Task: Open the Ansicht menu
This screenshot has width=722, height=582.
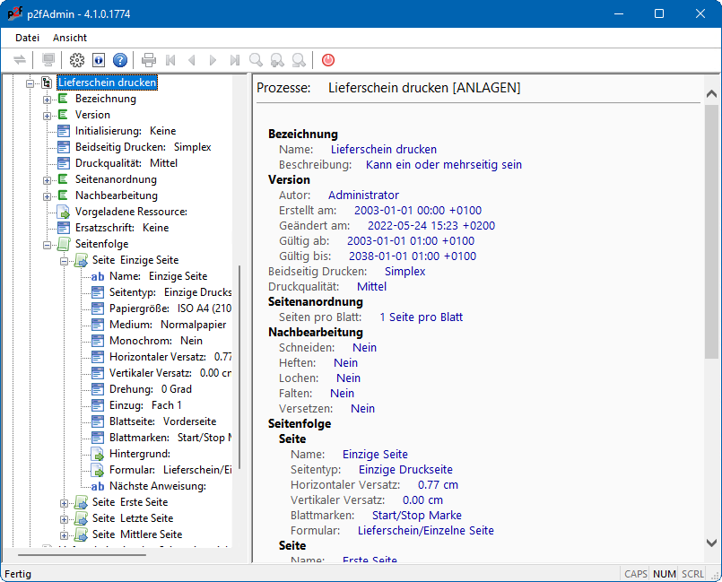Action: click(x=70, y=38)
